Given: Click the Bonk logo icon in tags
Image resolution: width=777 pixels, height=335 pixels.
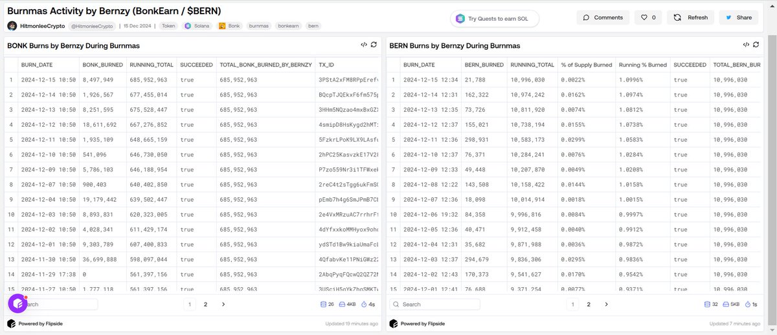Looking at the screenshot, I should (222, 26).
